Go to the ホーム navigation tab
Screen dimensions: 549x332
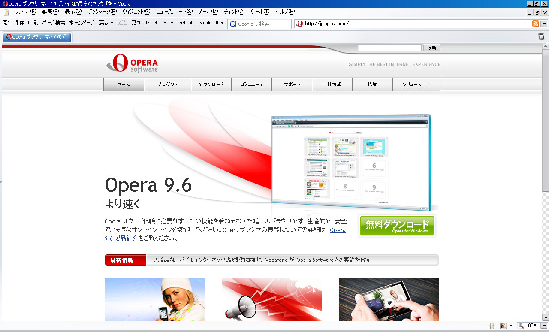pos(124,85)
